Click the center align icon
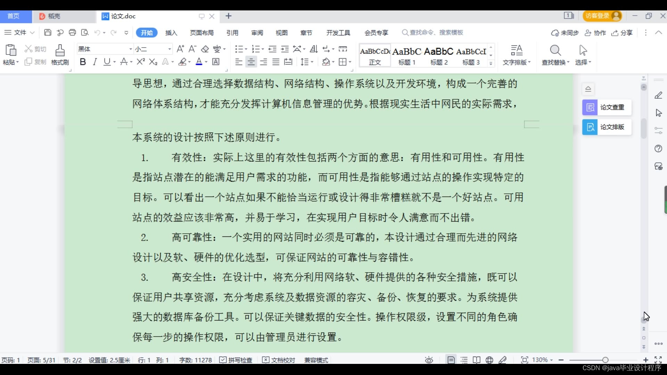667x375 pixels. pos(251,62)
